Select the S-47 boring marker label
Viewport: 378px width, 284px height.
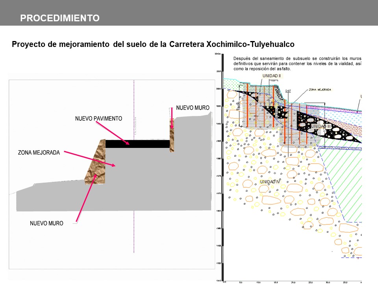point(287,90)
